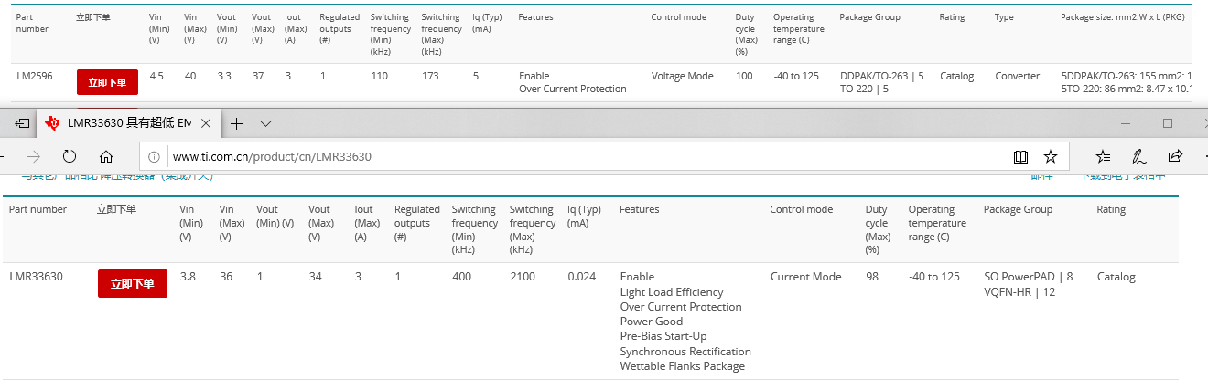Click the red order button for LM2596
1208x380 pixels.
pos(108,81)
